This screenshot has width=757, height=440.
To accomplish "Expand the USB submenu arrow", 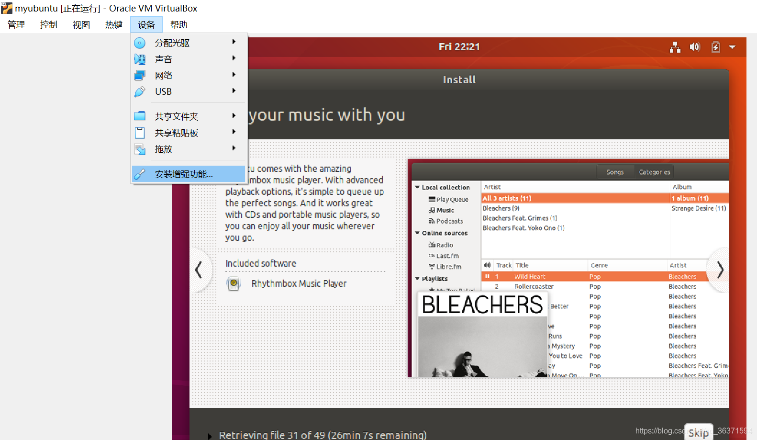I will (234, 91).
